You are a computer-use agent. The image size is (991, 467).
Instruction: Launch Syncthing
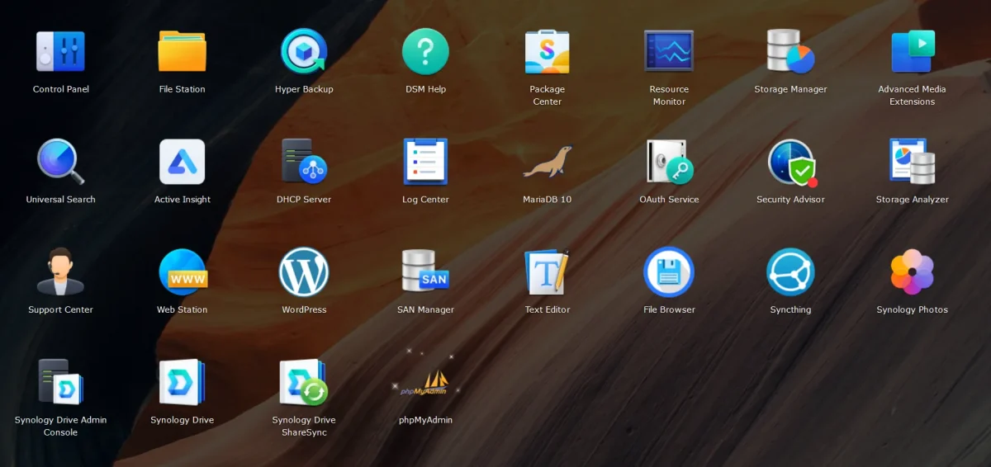(790, 272)
